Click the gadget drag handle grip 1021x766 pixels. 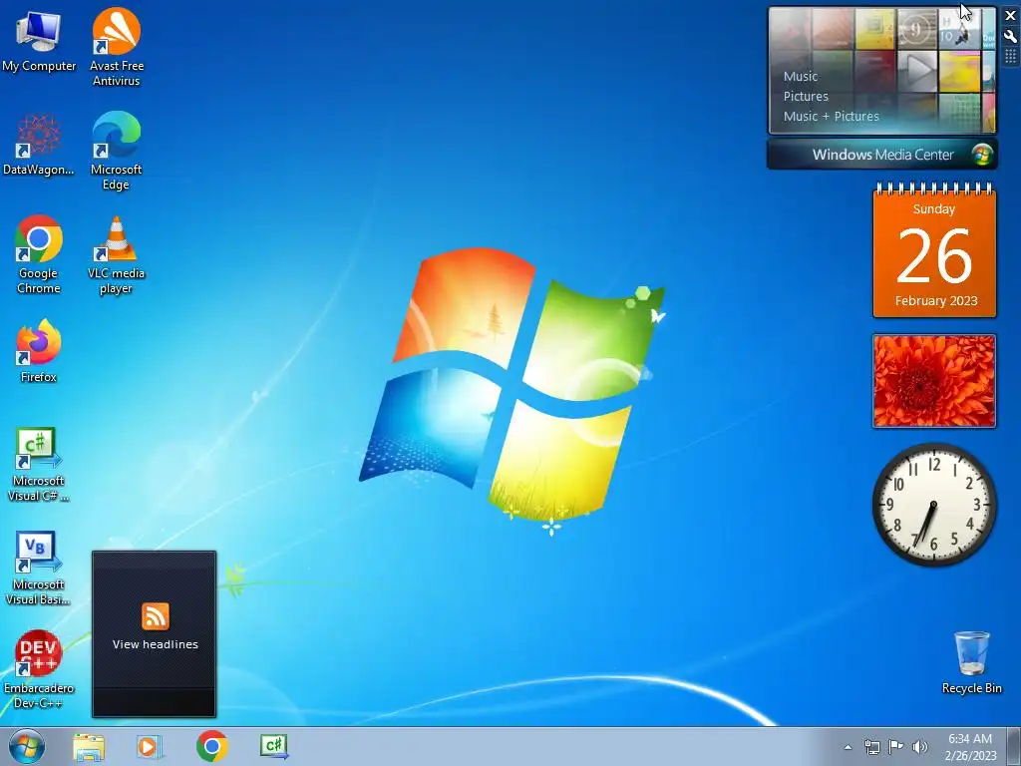(1011, 57)
